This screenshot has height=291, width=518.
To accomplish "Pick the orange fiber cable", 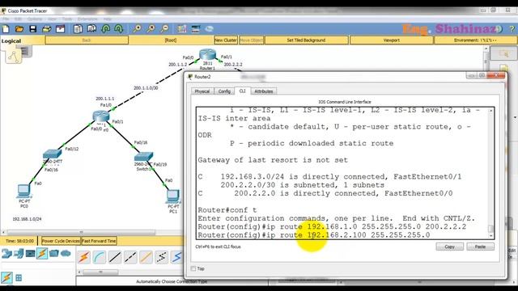I will pos(146,257).
